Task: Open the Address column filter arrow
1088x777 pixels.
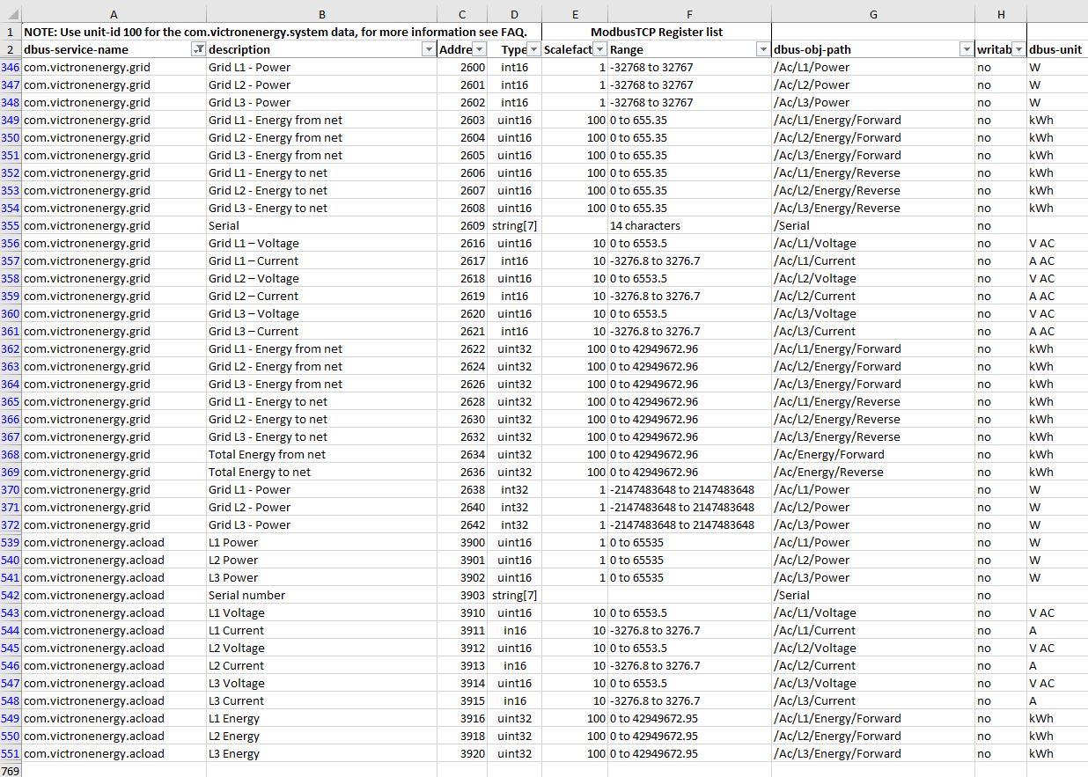Action: click(x=482, y=49)
